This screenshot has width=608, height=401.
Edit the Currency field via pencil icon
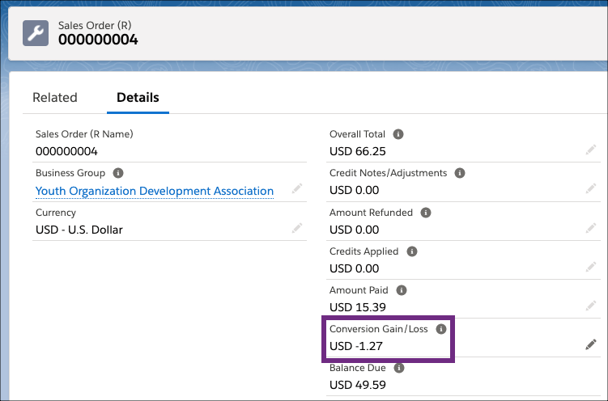click(297, 228)
